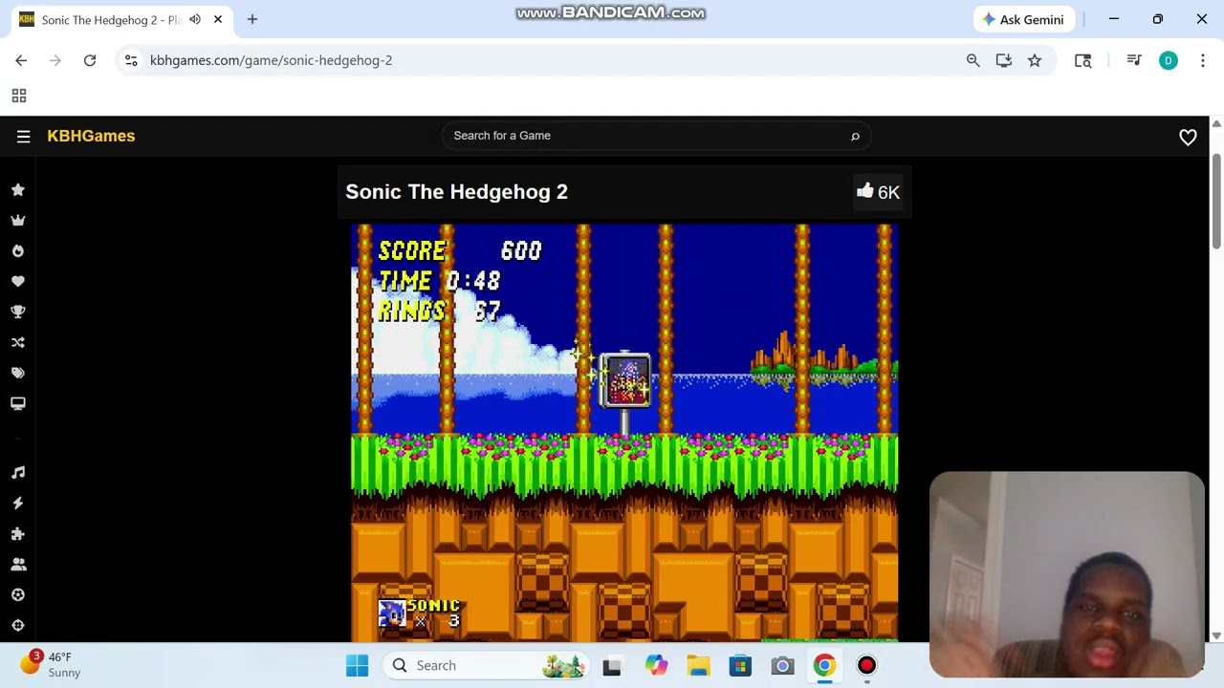Open Camera app from taskbar
Screen dimensions: 1224x688
click(x=782, y=666)
